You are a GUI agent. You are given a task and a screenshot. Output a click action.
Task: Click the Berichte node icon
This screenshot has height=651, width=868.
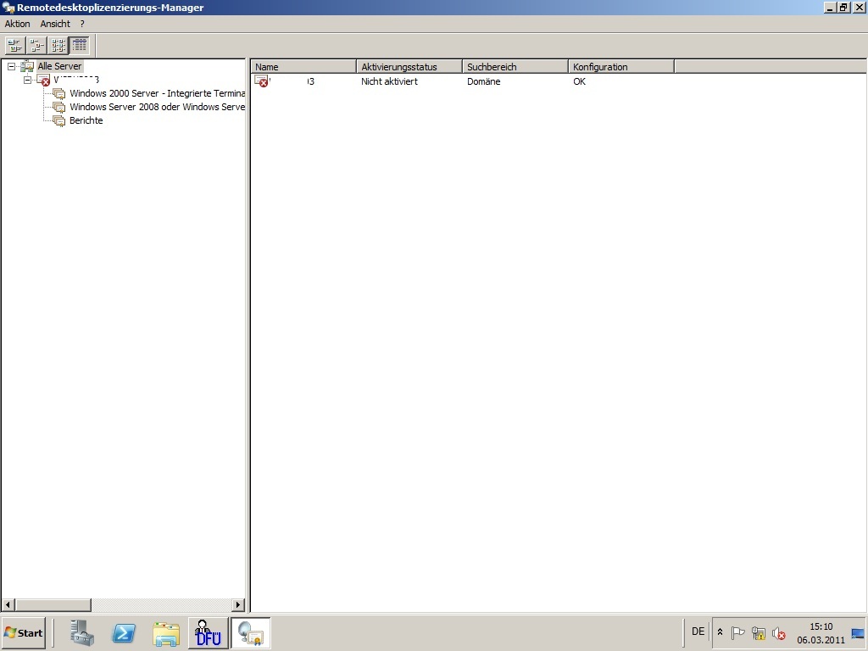click(x=59, y=120)
